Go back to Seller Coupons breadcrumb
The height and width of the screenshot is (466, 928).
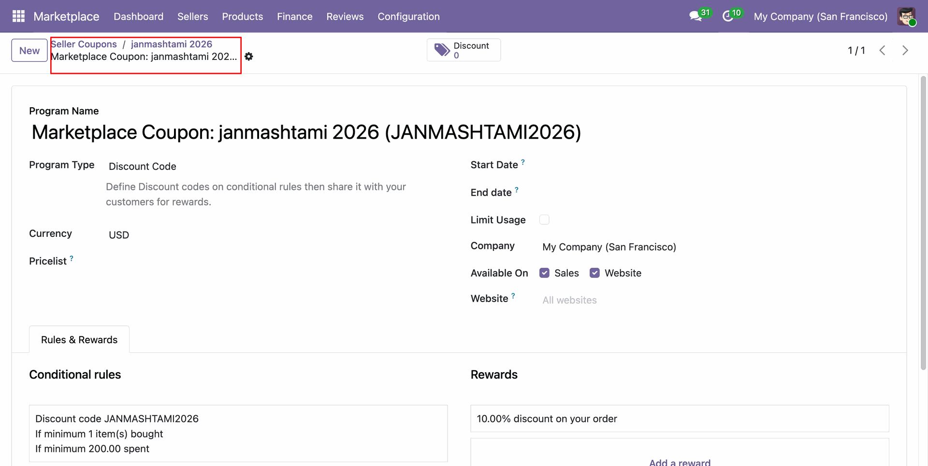[84, 44]
